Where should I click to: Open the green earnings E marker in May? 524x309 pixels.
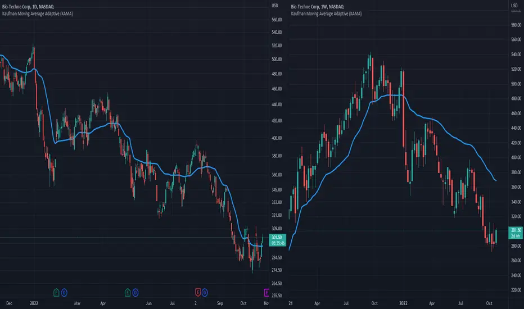pyautogui.click(x=127, y=293)
